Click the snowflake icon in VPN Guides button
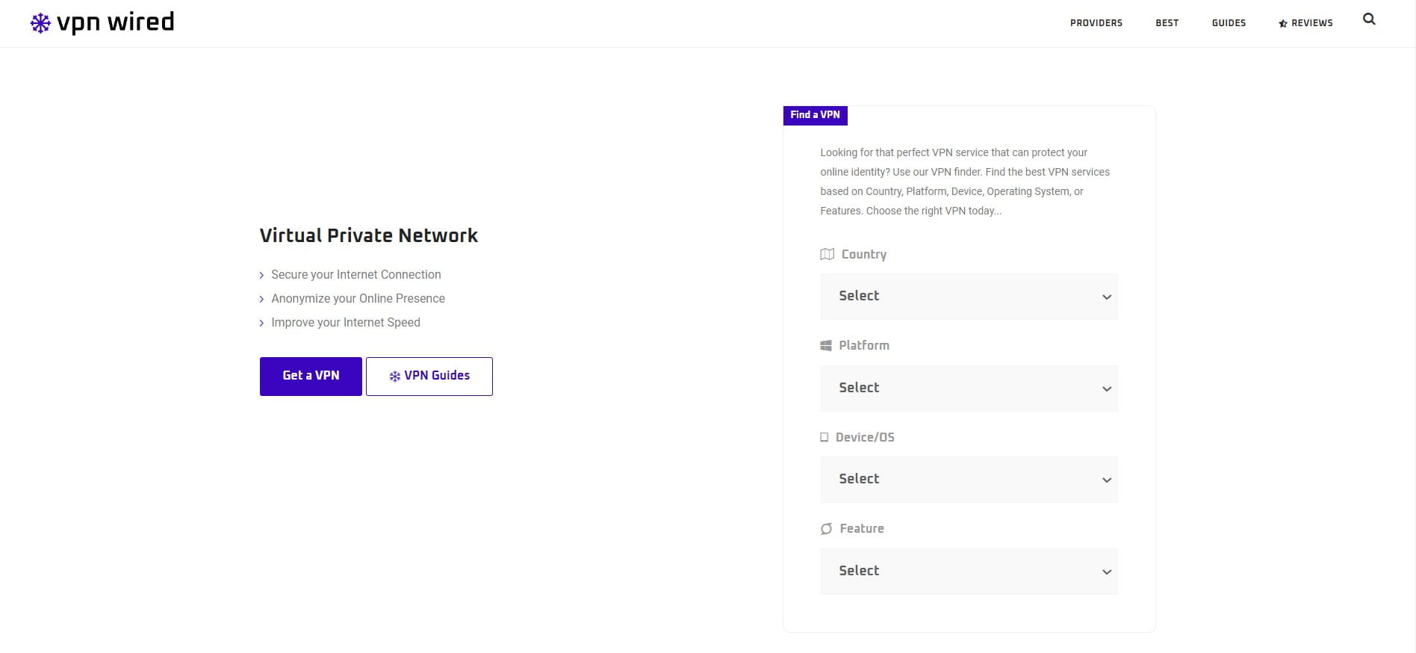 tap(394, 377)
